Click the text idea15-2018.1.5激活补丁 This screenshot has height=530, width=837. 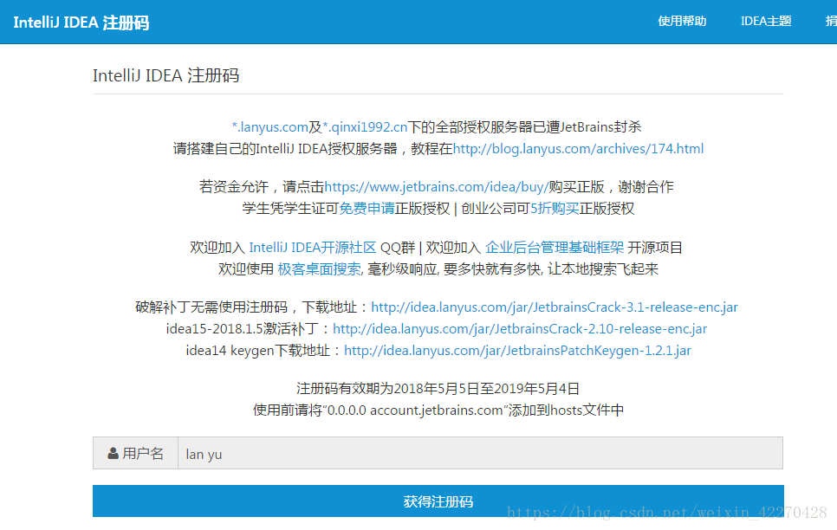point(242,329)
